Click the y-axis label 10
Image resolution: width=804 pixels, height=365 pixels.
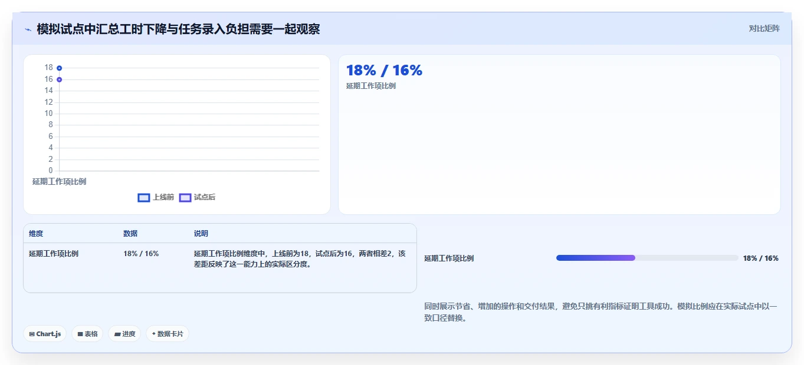[x=48, y=114]
